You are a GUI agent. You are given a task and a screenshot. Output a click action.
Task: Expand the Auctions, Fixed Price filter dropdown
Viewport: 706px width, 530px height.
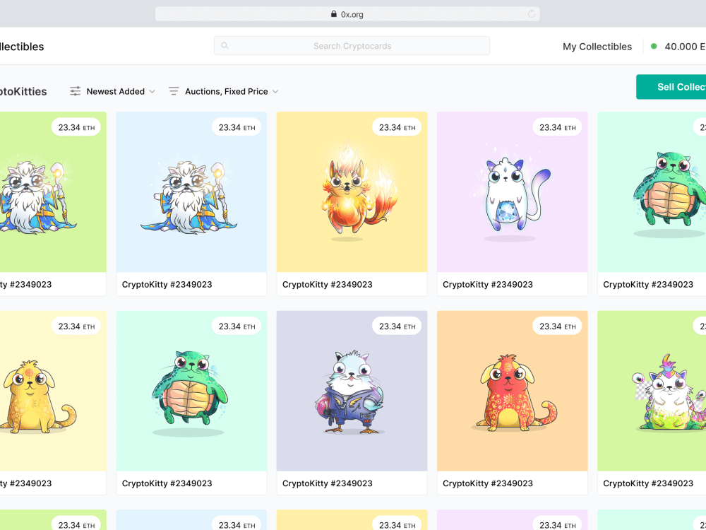[x=223, y=91]
